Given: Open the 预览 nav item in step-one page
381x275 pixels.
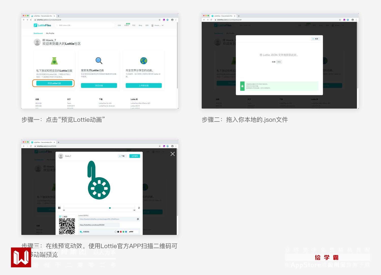Looking at the screenshot, I should [134, 25].
